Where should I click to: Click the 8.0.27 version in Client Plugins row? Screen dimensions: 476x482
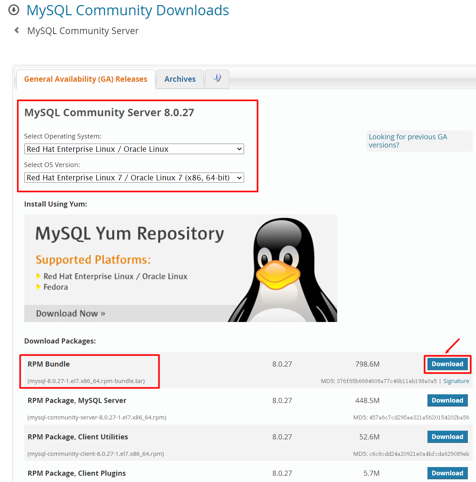tap(282, 473)
